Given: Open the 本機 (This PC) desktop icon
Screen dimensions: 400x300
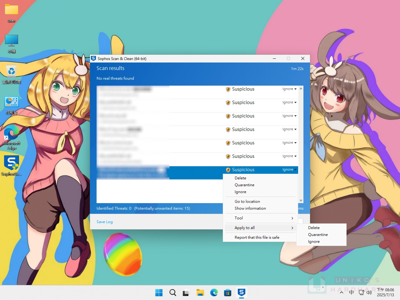Looking at the screenshot, I should click(12, 44).
